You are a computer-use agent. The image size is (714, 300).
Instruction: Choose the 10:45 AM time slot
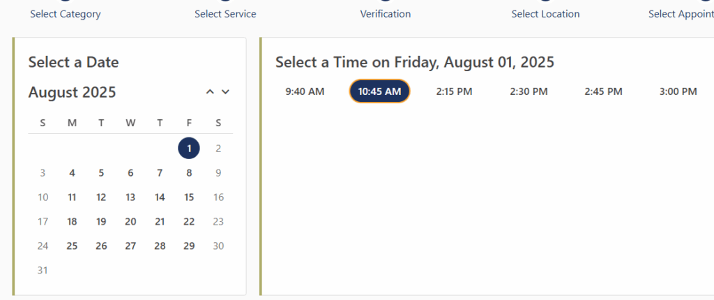coord(379,91)
